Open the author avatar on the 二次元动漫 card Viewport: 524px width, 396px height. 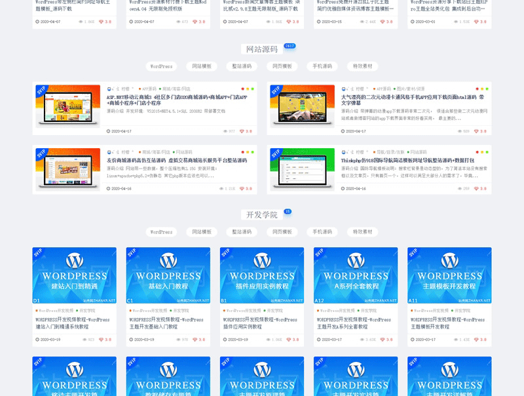(343, 89)
